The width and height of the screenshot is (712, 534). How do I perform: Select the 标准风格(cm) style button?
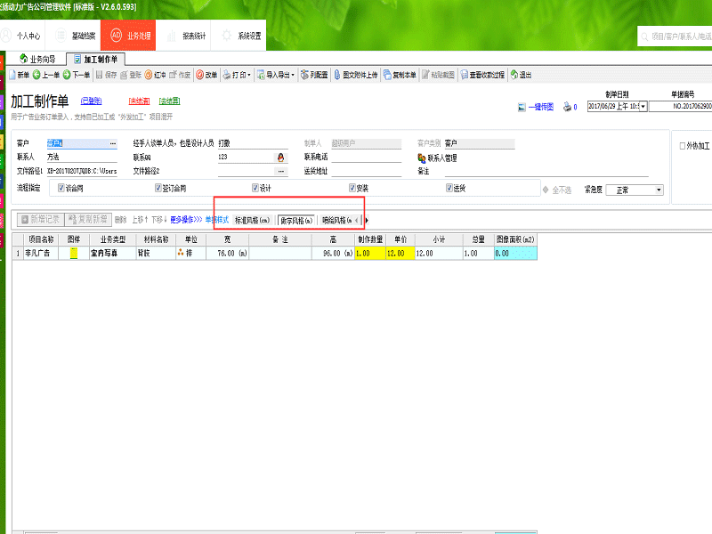coord(252,219)
